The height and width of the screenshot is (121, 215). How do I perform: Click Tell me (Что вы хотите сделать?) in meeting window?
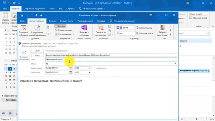(125, 21)
